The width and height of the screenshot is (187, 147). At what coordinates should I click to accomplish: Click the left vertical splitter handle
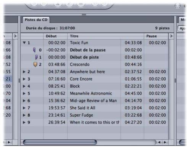click(19, 81)
